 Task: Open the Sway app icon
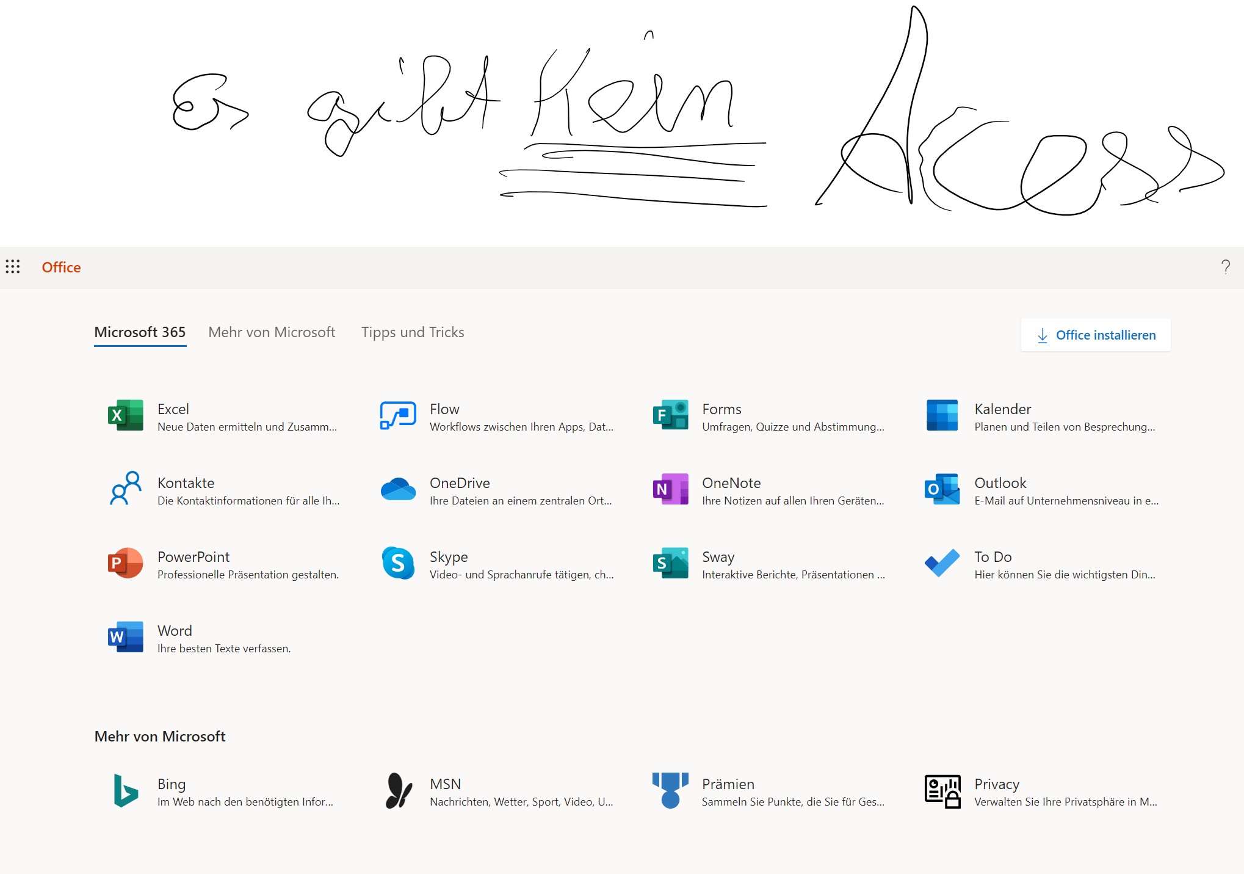coord(670,563)
